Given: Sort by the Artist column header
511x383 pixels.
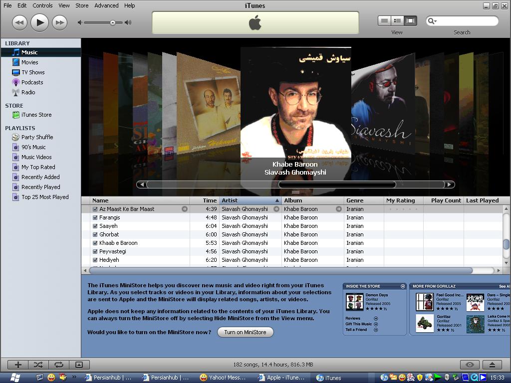Looking at the screenshot, I should [250, 200].
